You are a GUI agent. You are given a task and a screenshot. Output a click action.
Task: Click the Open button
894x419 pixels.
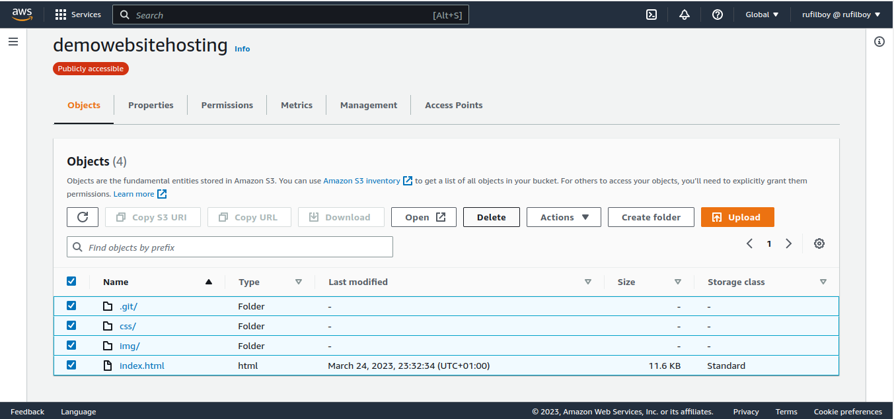[x=424, y=217]
